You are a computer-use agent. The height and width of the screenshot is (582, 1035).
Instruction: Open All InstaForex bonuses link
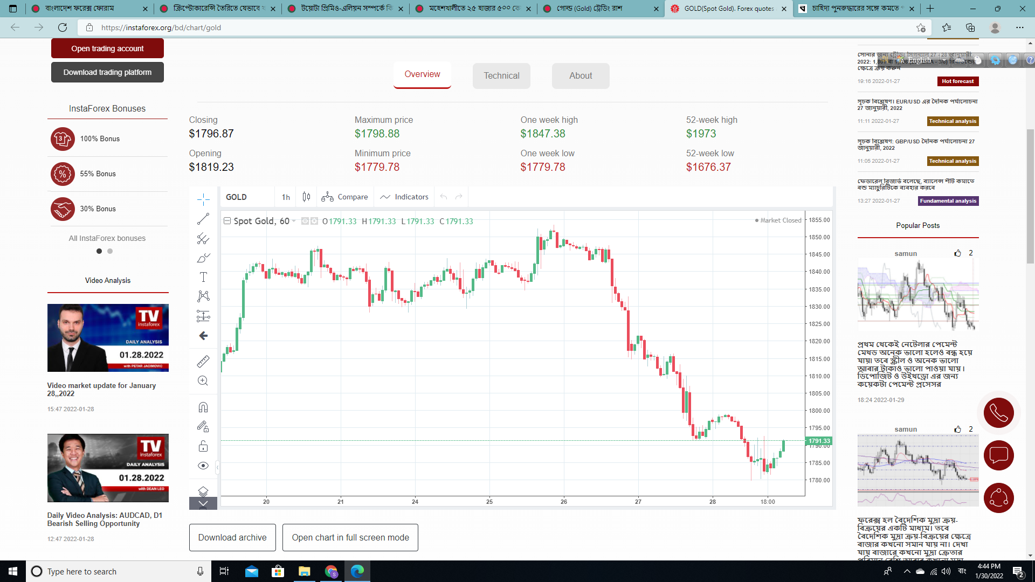click(107, 238)
